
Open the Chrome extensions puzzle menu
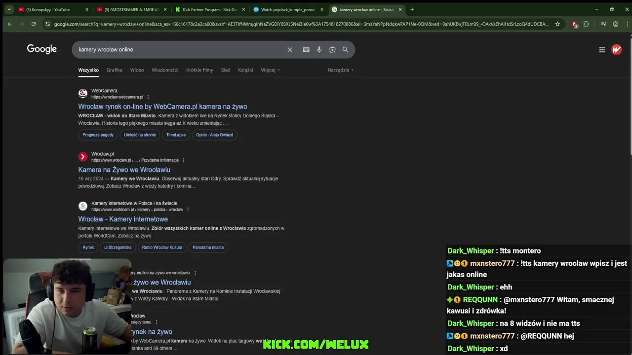click(586, 24)
